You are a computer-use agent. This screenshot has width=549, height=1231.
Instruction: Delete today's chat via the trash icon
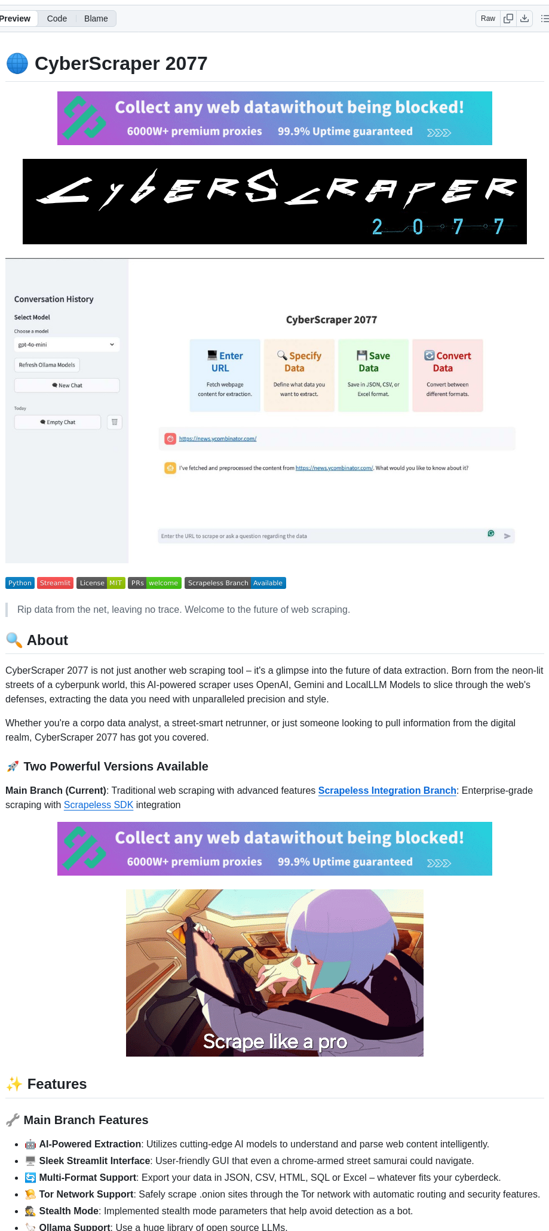click(114, 422)
